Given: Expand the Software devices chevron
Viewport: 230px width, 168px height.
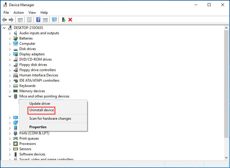Looking at the screenshot, I should point(10,155).
